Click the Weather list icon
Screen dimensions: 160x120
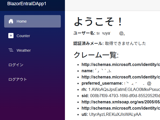(x=11, y=50)
